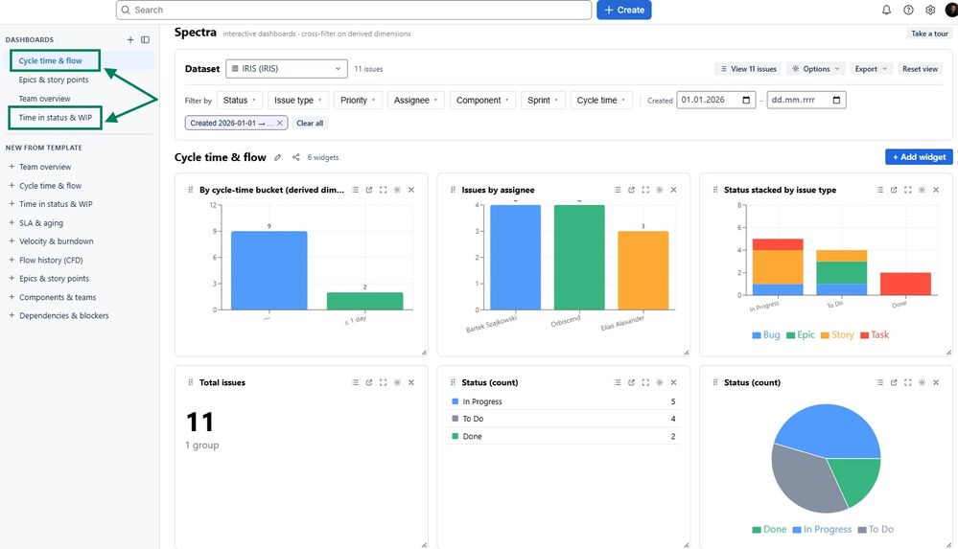Remove the Created 2026-01-01 filter chip

(280, 124)
